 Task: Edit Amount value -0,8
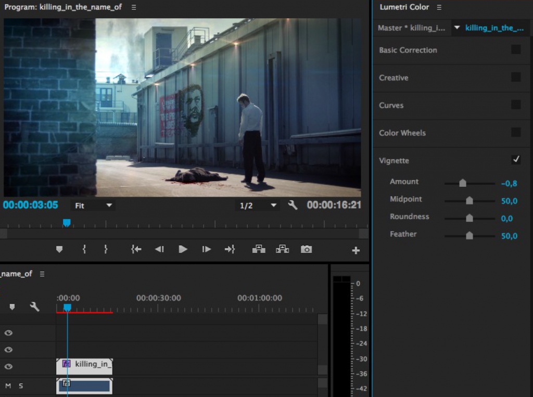[509, 184]
